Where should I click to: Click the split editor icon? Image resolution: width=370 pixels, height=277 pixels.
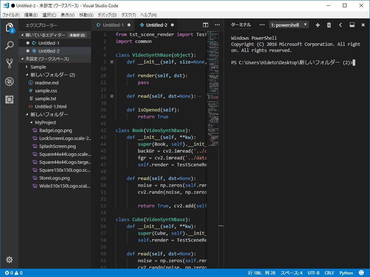pos(206,25)
